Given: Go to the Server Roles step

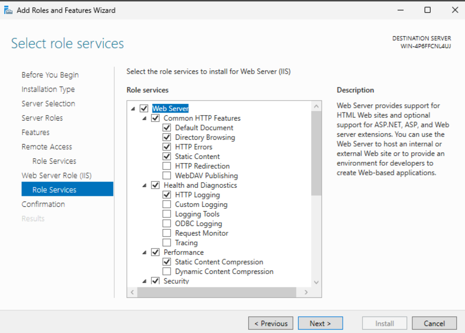Looking at the screenshot, I should [x=42, y=118].
